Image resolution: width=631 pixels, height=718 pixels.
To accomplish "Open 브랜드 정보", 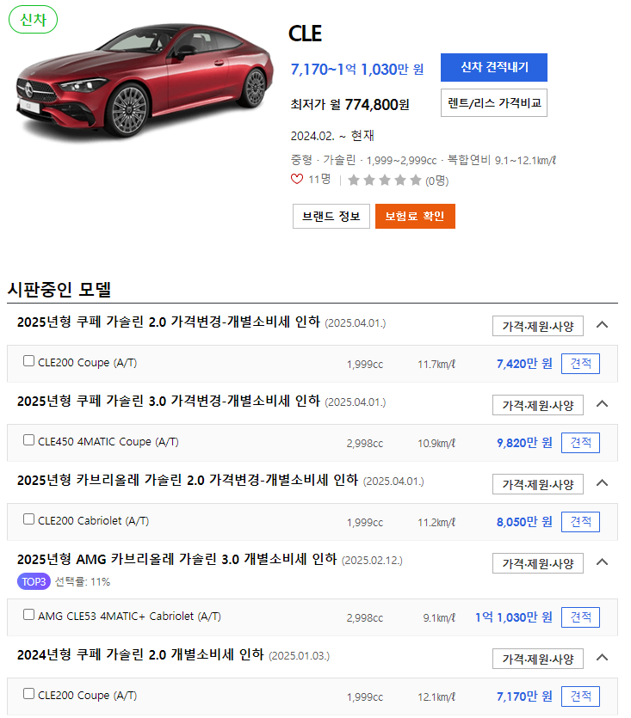I will (x=331, y=216).
